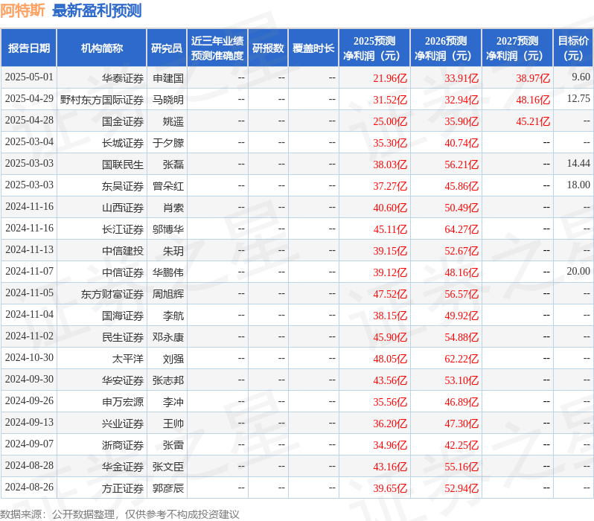Click the 数据来源 disclaimer footnote
This screenshot has width=594, height=521.
pyautogui.click(x=120, y=514)
